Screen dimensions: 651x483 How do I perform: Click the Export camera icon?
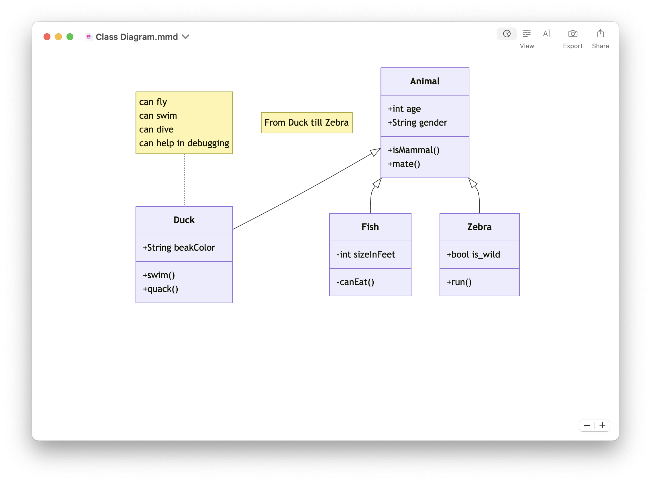[x=572, y=34]
